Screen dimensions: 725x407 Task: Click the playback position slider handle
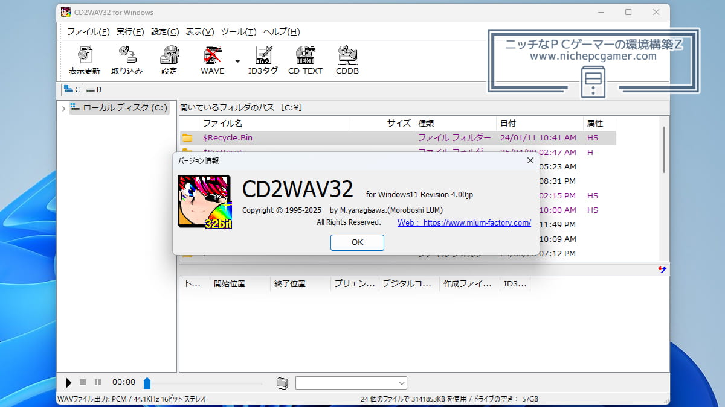click(147, 383)
